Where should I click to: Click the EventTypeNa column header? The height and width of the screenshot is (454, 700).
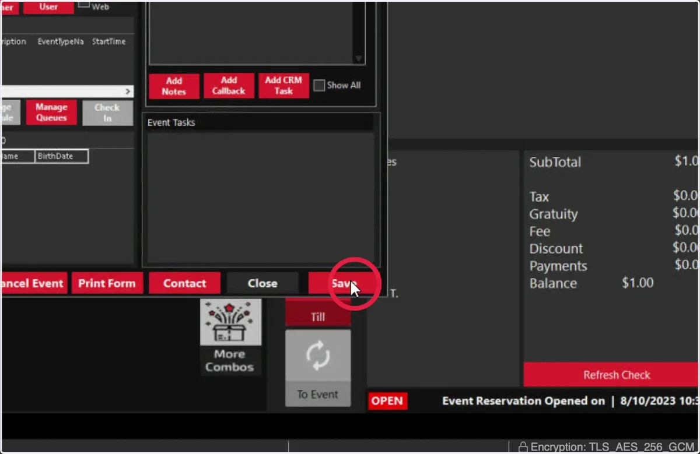point(61,41)
